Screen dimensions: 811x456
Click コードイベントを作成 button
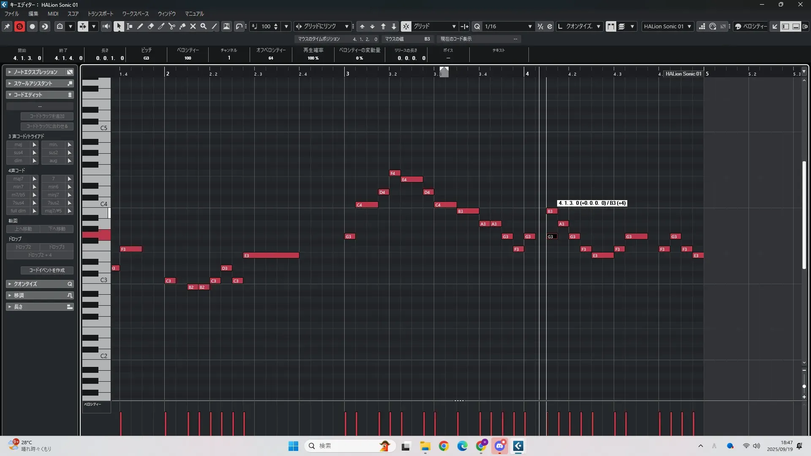point(47,270)
